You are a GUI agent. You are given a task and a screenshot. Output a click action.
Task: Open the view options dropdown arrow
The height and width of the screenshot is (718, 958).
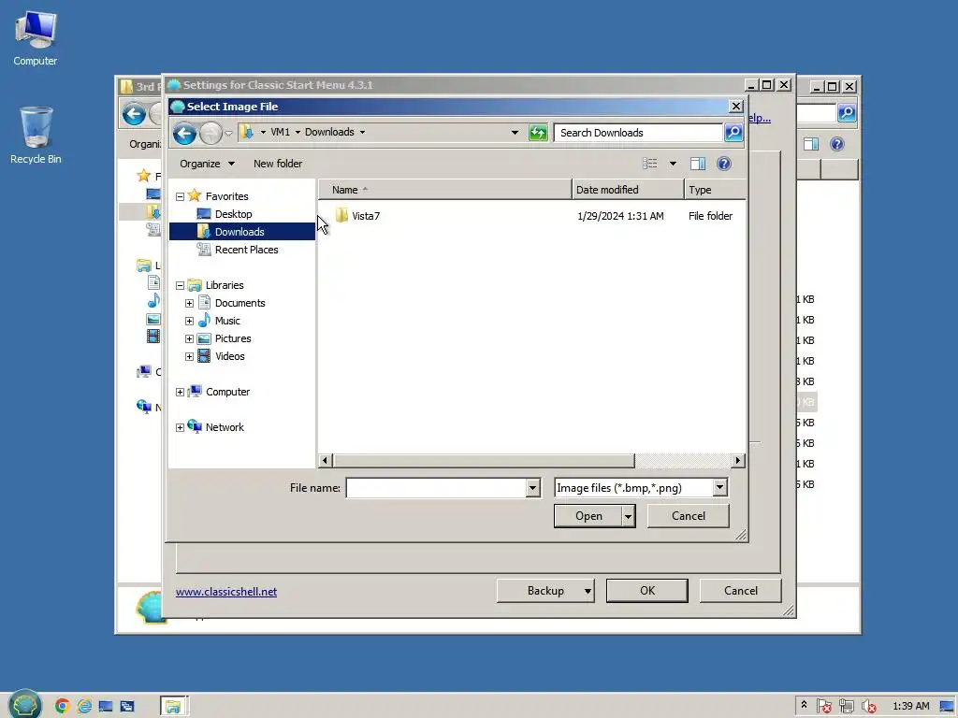[673, 164]
